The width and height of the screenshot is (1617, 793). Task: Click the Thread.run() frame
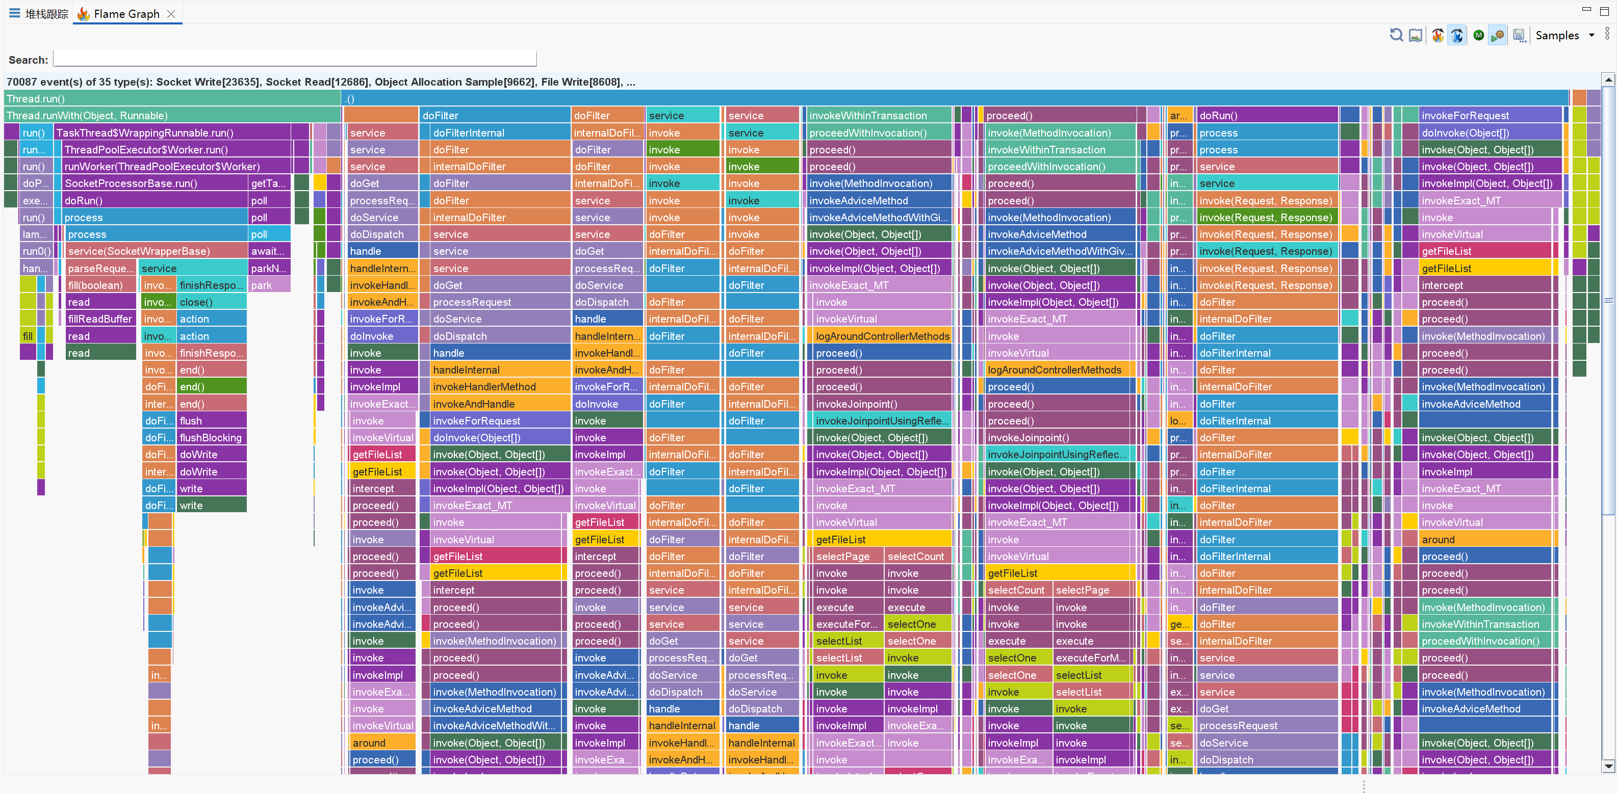point(172,98)
